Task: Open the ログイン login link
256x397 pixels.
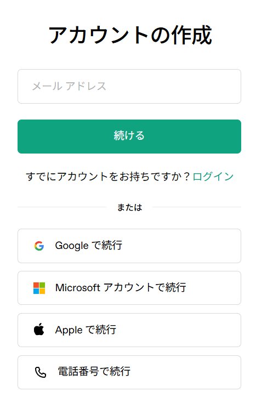Action: [213, 177]
